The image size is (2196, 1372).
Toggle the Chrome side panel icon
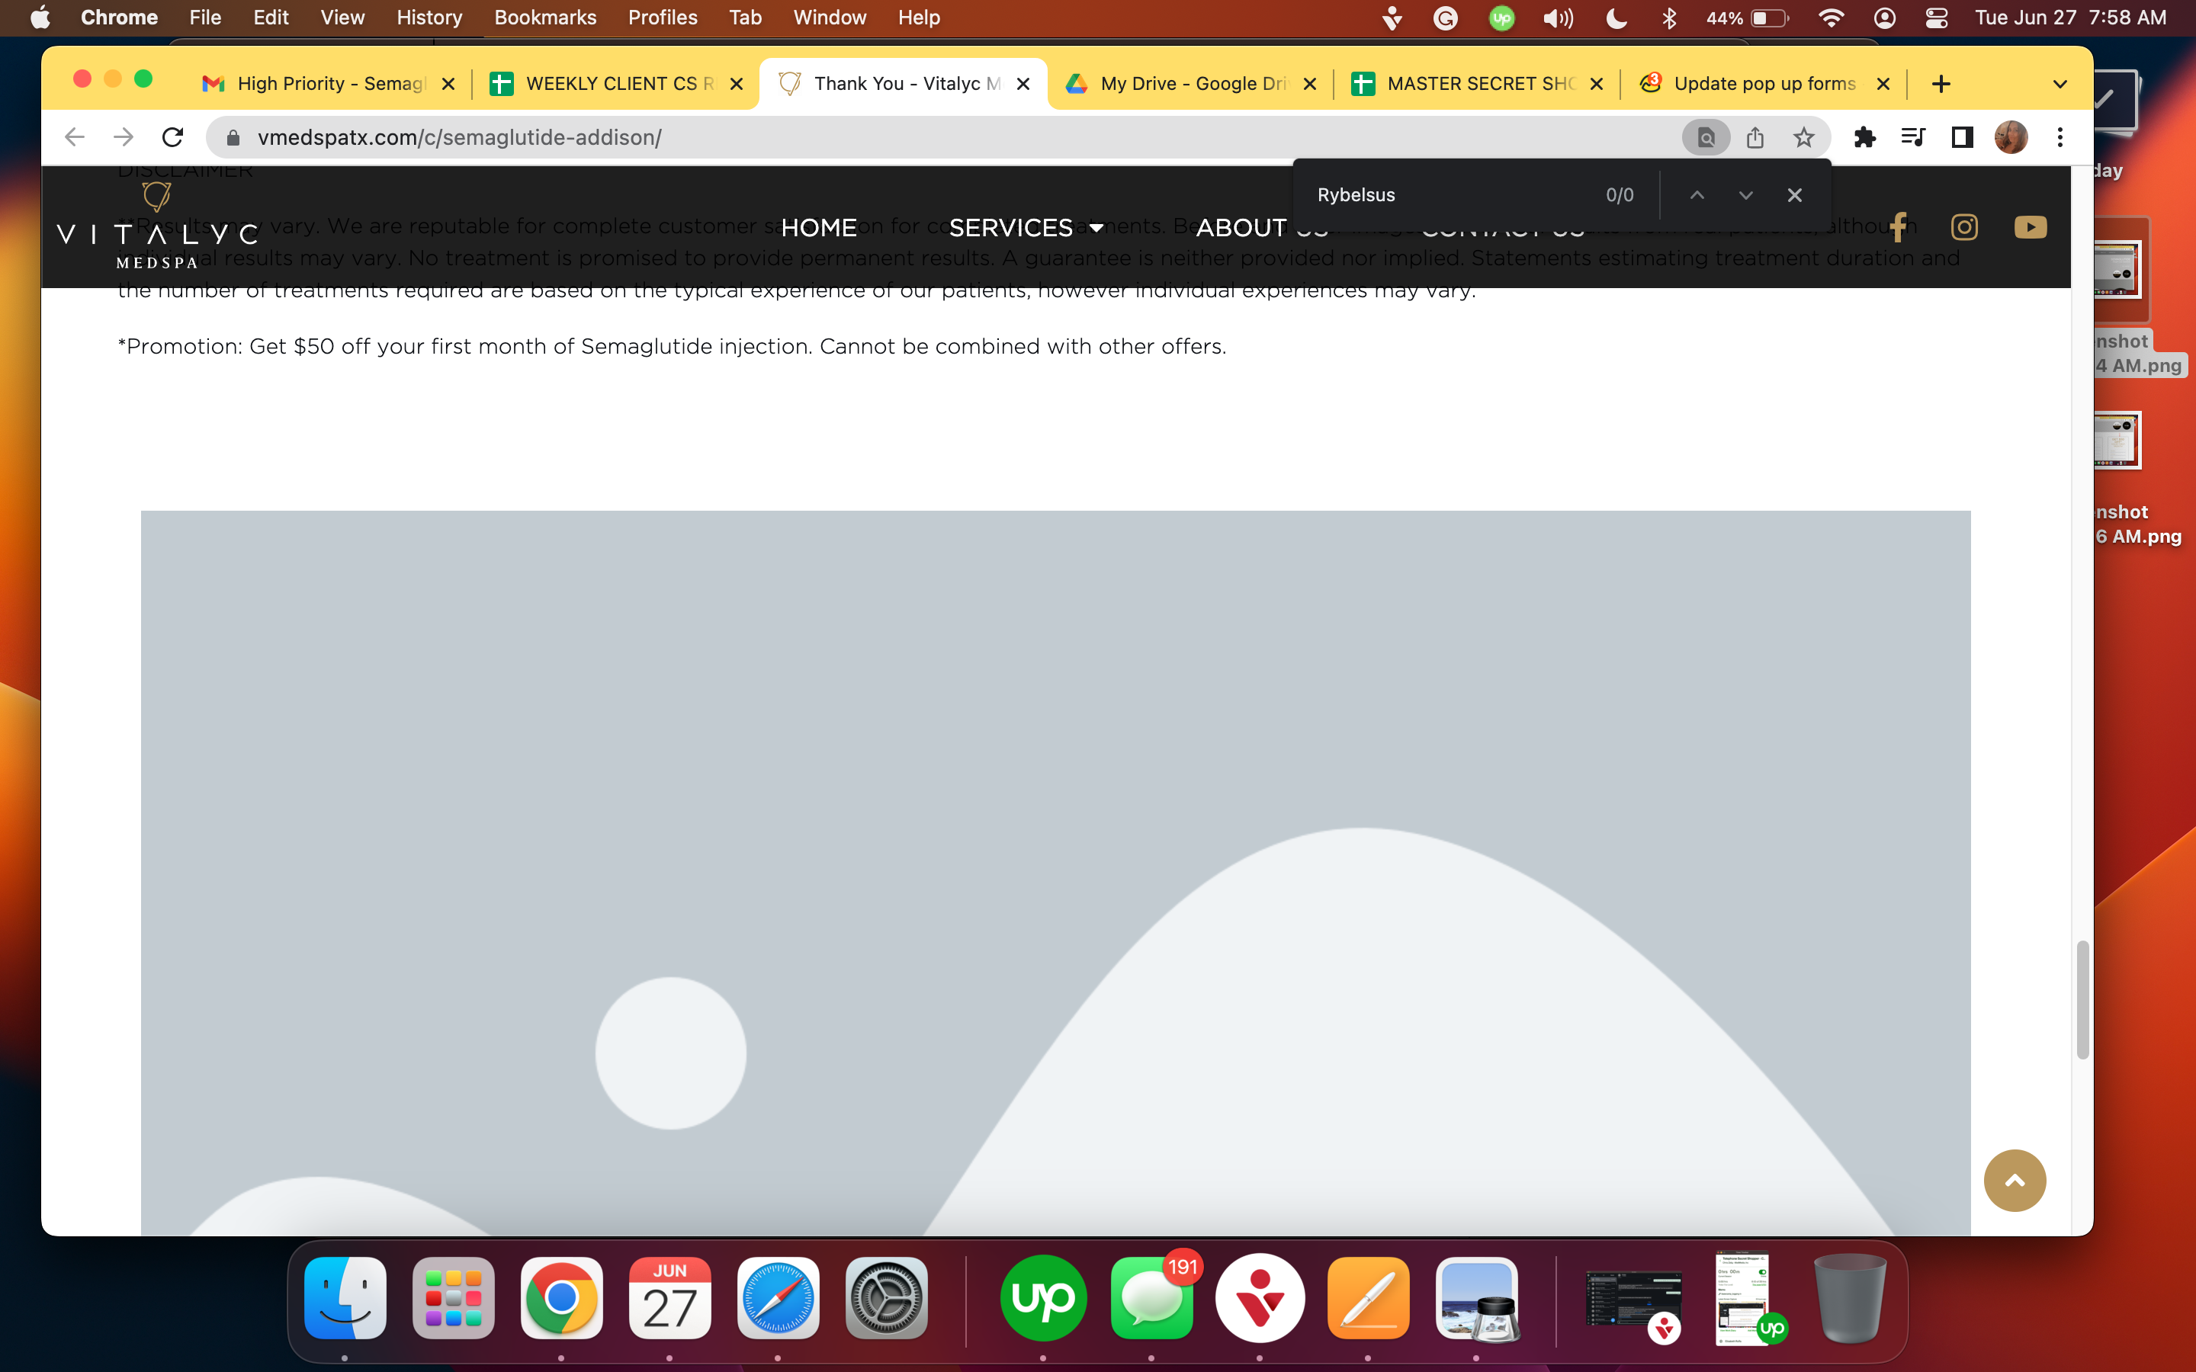click(x=1963, y=137)
